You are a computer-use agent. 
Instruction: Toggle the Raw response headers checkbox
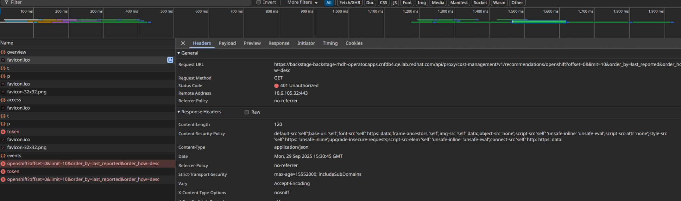247,112
